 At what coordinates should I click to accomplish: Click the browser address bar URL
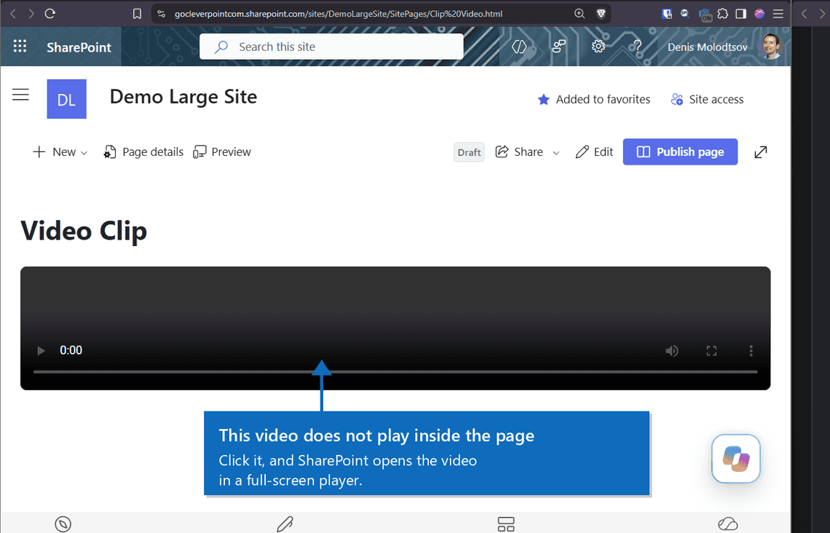[x=339, y=14]
